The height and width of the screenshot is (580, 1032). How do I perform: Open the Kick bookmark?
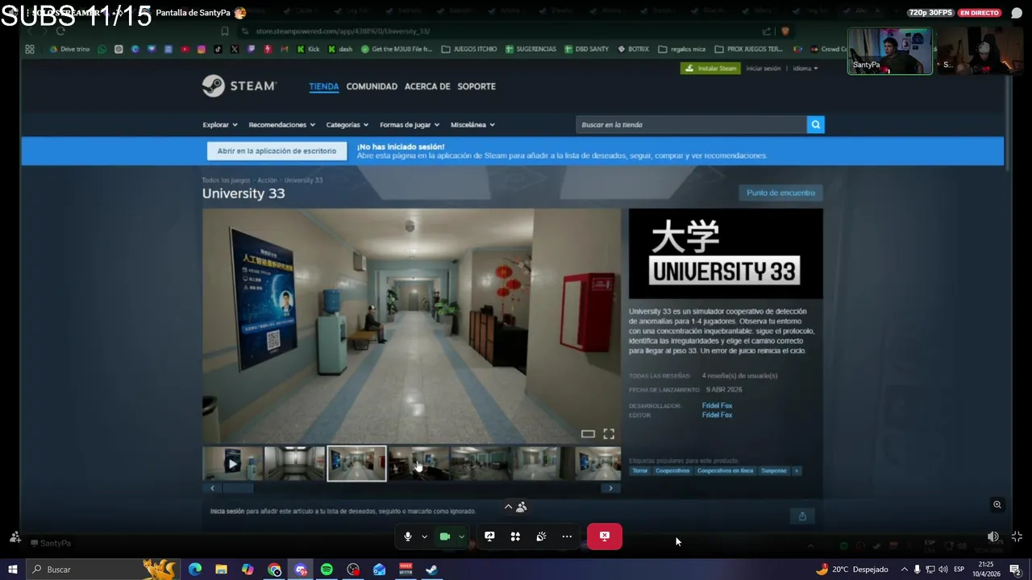click(308, 49)
